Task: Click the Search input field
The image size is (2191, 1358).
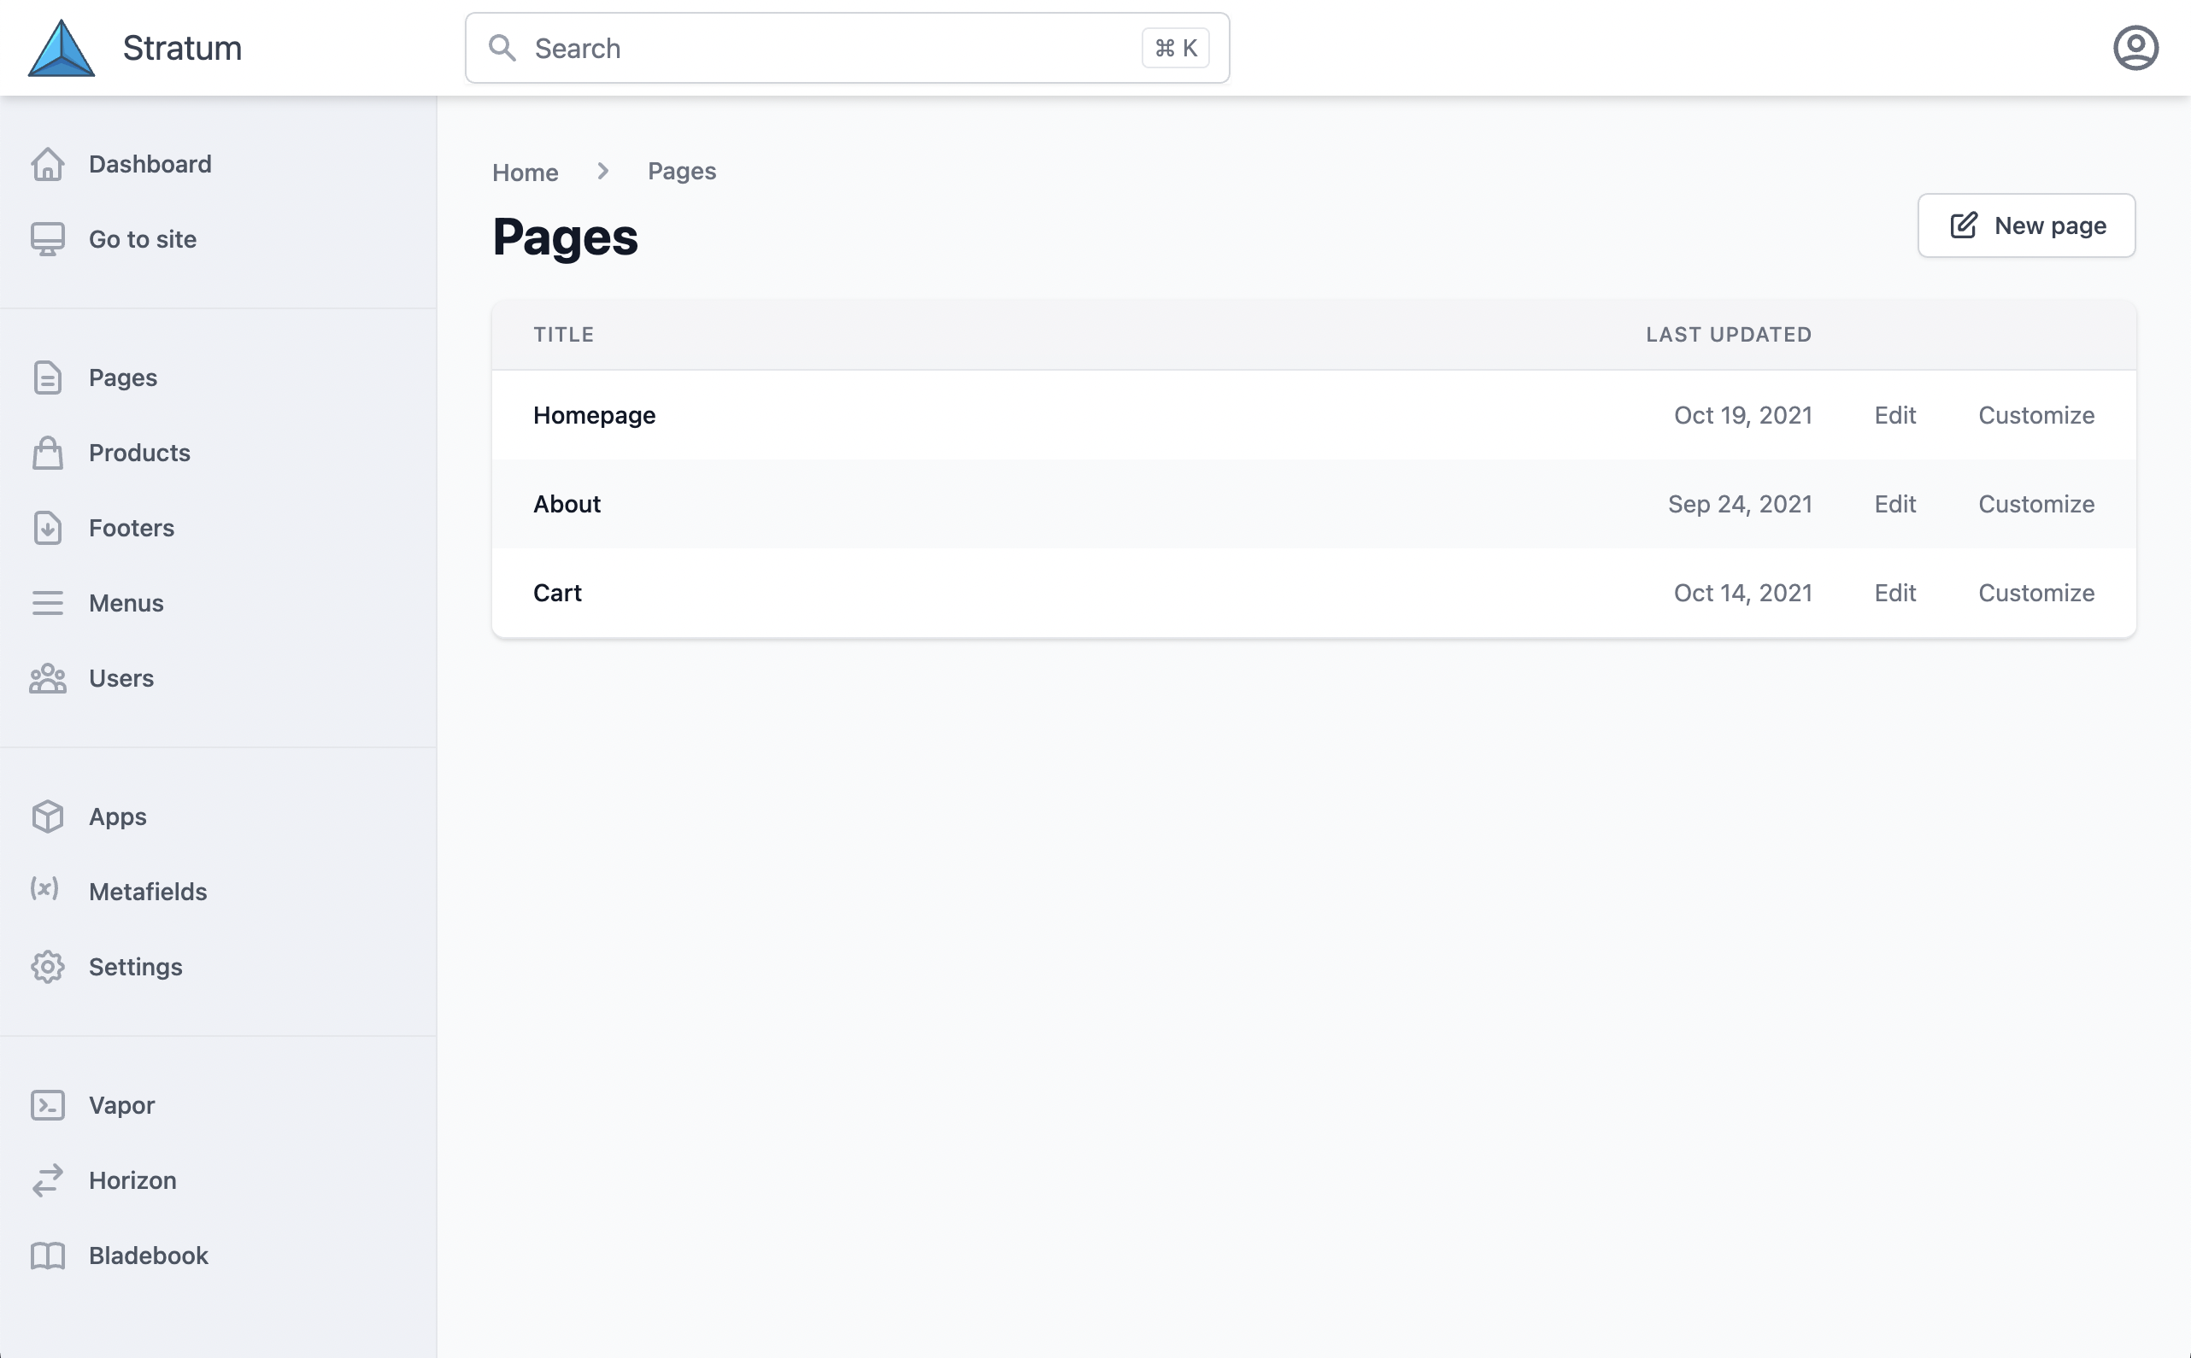Action: [847, 47]
